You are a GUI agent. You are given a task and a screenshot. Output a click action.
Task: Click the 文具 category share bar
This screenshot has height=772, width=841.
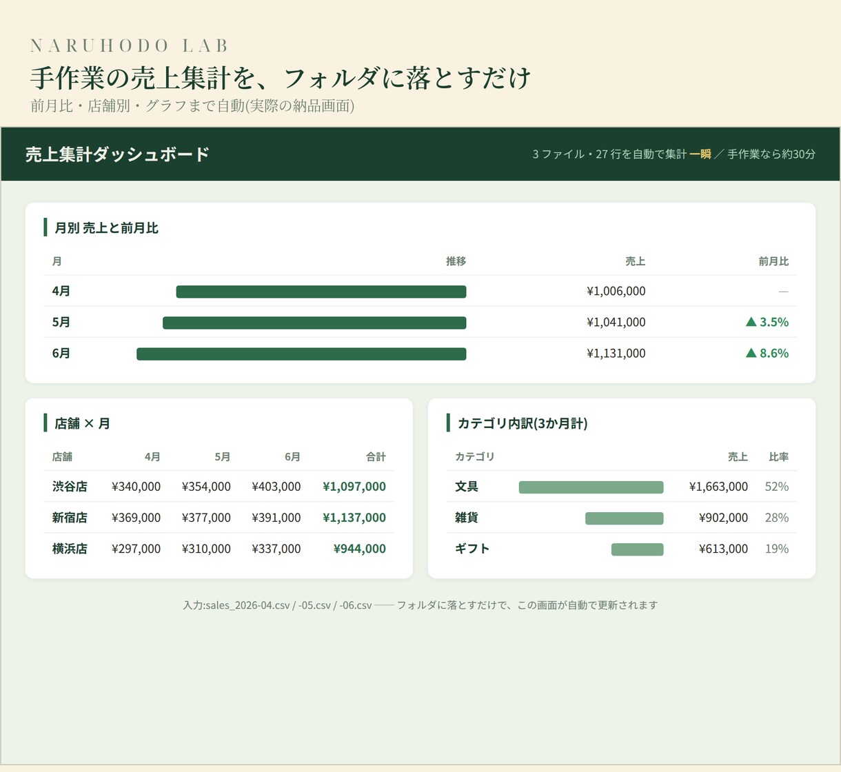pyautogui.click(x=591, y=487)
